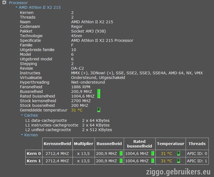
Task: Click the Pakket value Socket AM3 (938)
Action: tap(88, 31)
